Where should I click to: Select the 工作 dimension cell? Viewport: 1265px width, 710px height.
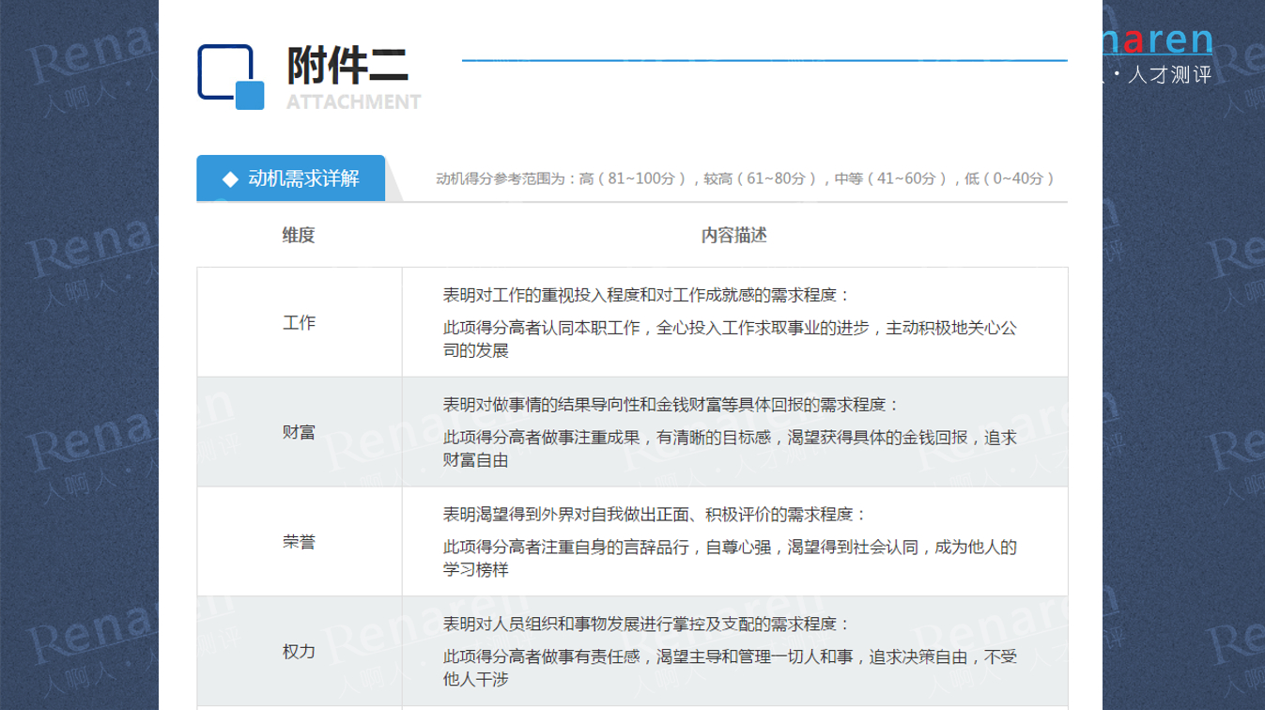point(299,322)
